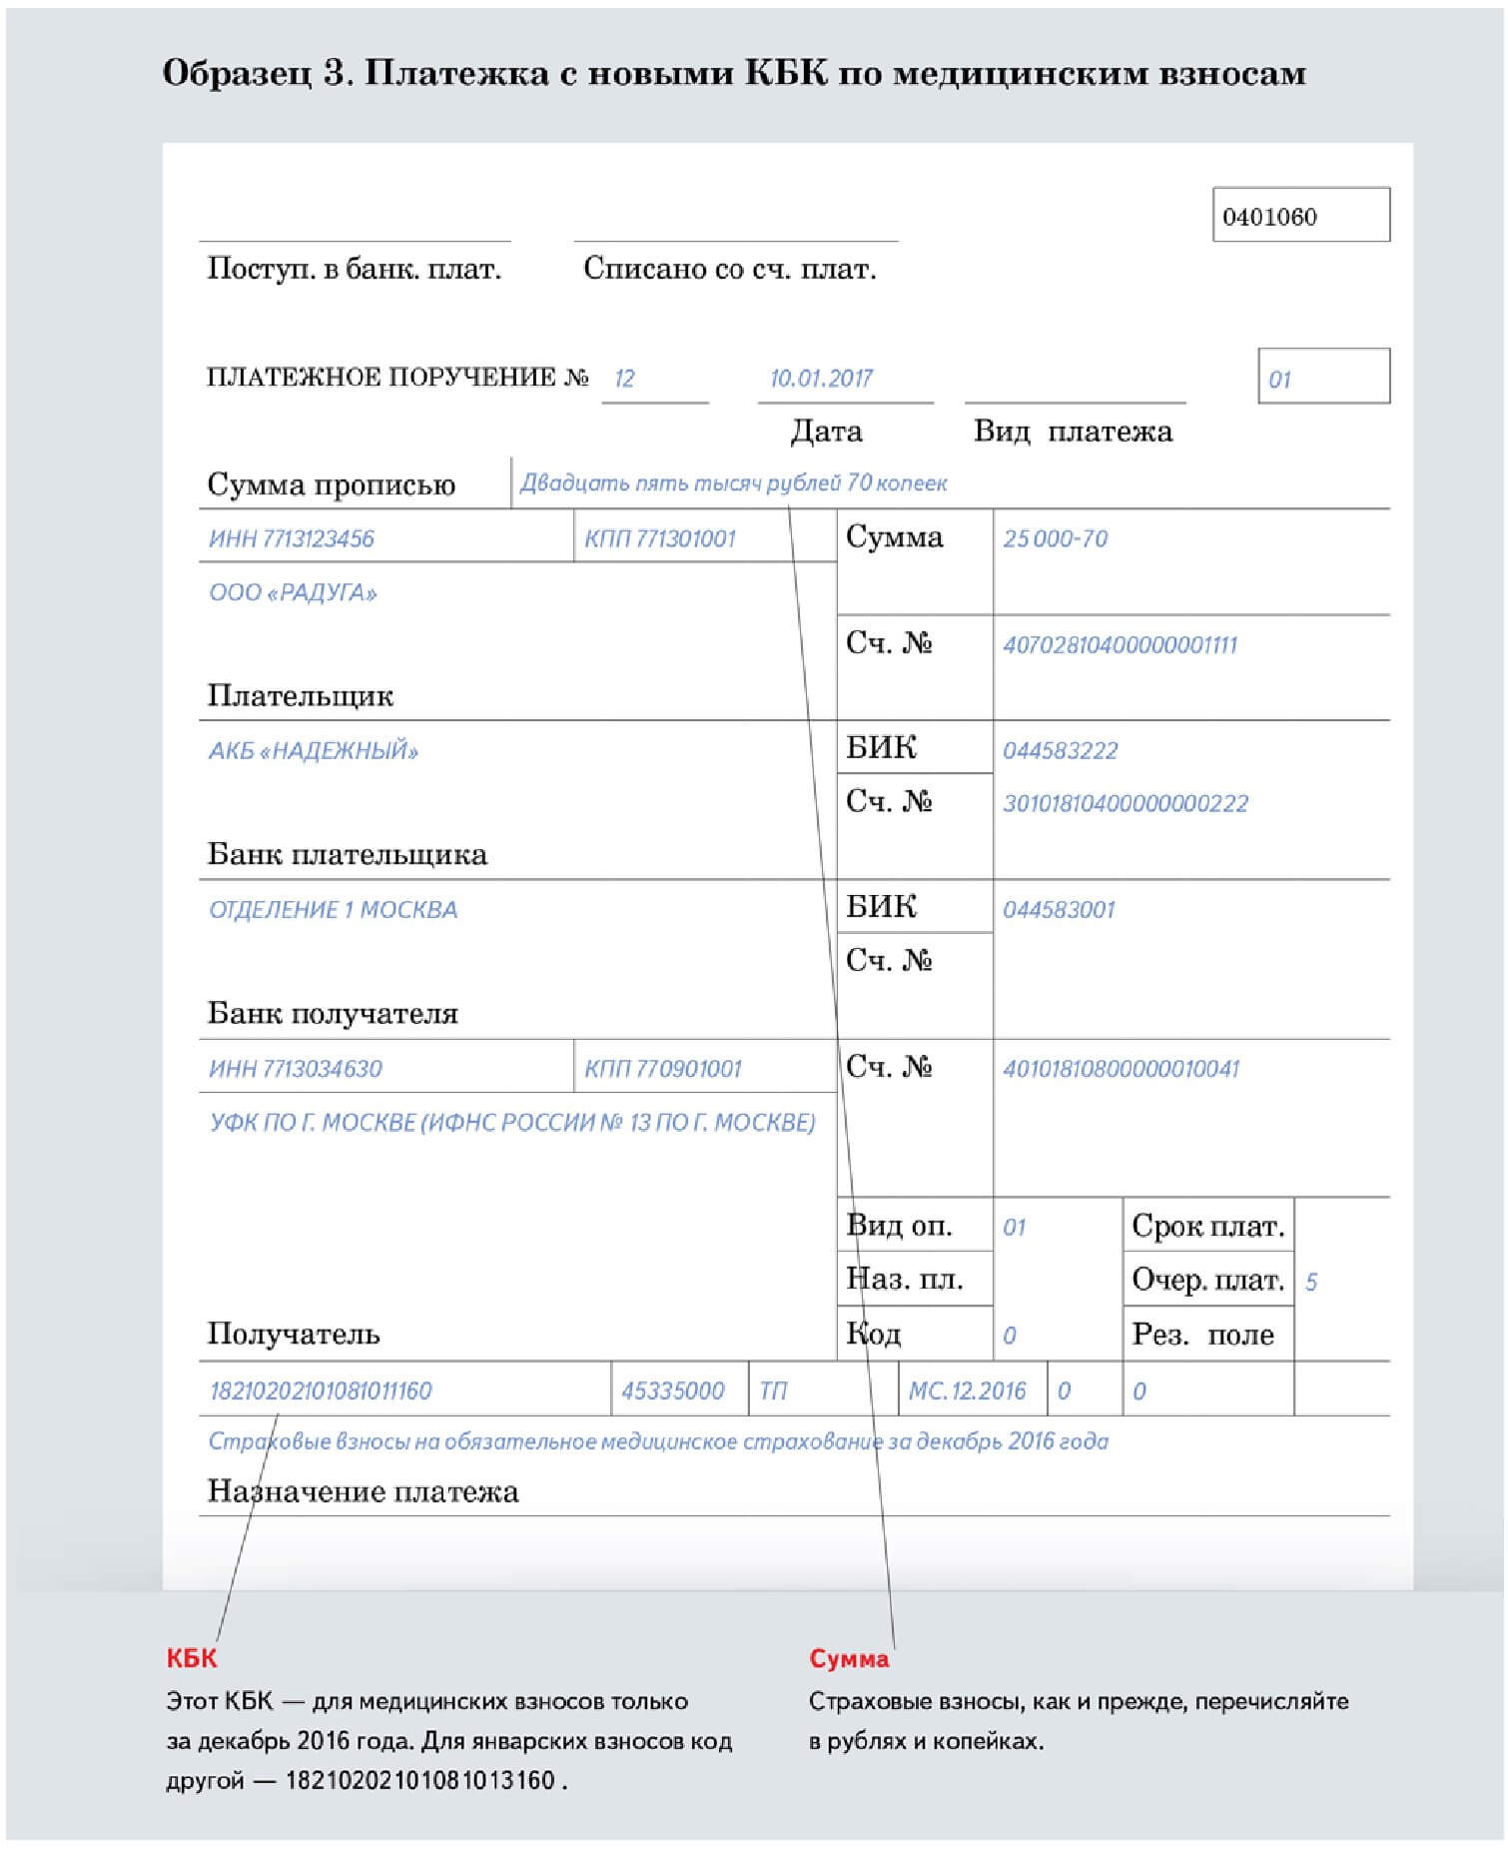1508x1855 pixels.
Task: Select payer bank BIK 044583222
Action: click(x=1060, y=750)
